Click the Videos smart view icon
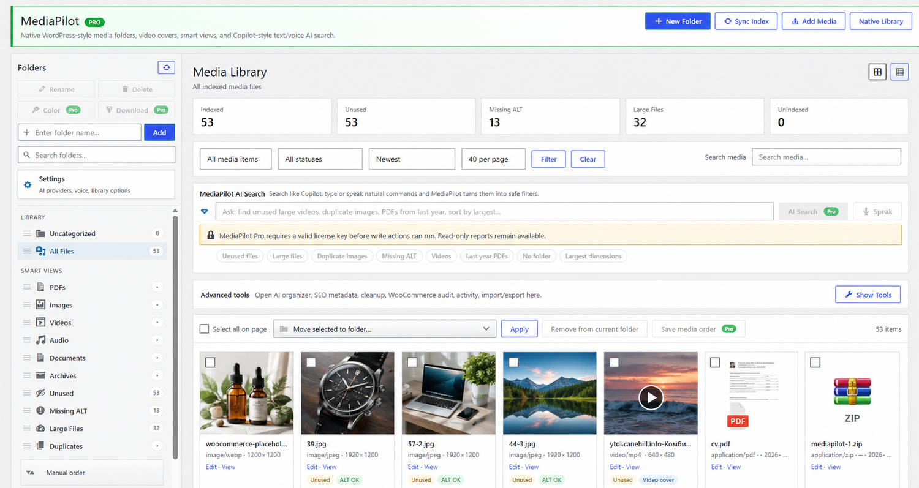Viewport: 919px width, 488px height. pos(40,323)
